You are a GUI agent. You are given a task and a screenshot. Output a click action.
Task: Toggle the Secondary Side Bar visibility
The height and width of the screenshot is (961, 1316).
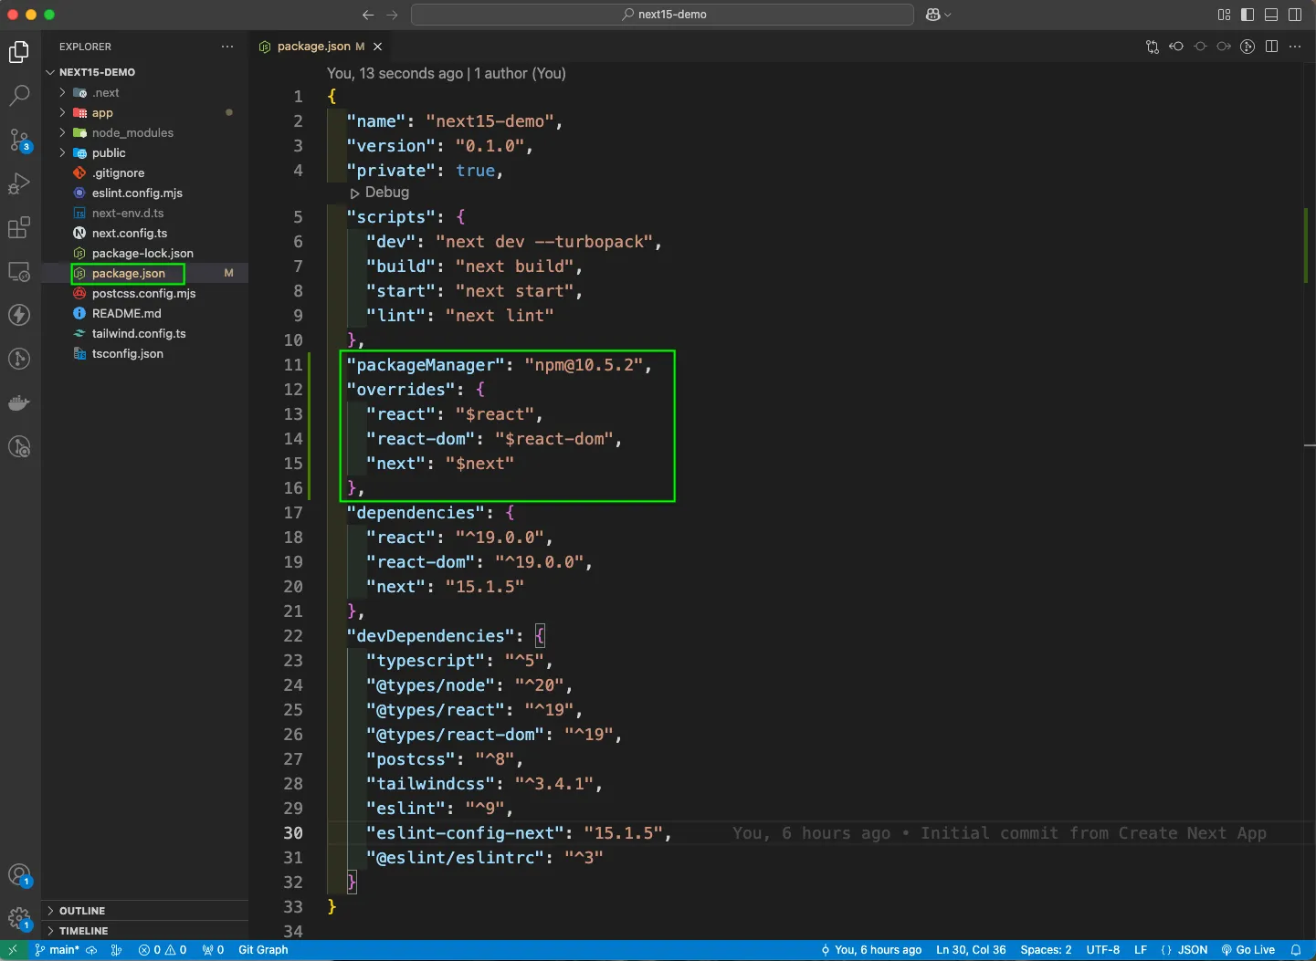tap(1295, 15)
